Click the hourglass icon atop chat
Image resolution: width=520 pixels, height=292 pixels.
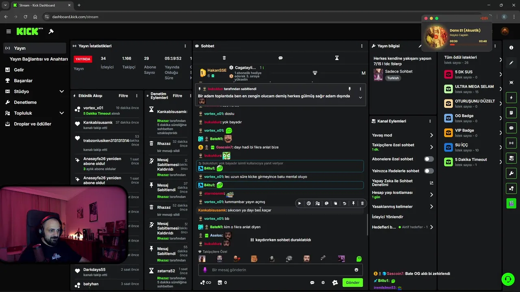point(337,58)
